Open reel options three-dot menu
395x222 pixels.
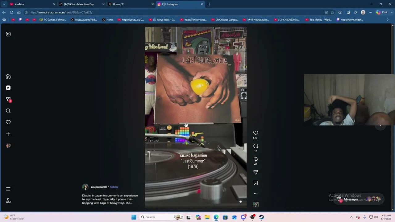[x=256, y=194]
